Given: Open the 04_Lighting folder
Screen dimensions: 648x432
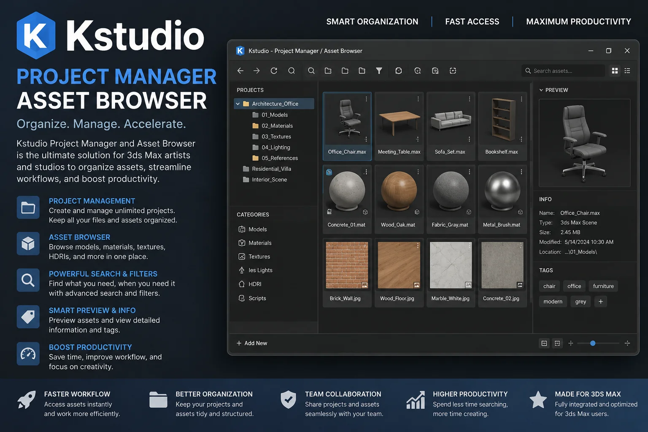Looking at the screenshot, I should (271, 147).
